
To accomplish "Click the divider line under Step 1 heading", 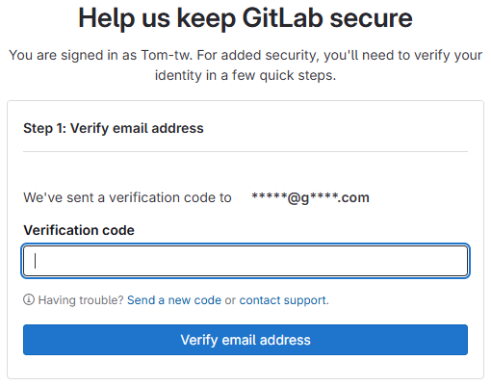I will coord(245,151).
